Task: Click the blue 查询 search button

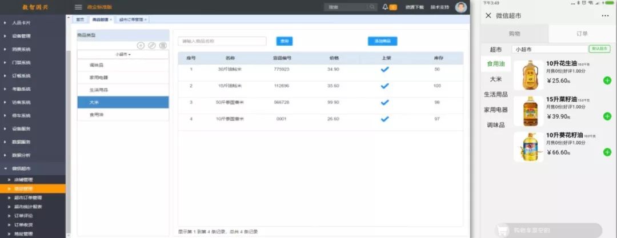Action: coord(284,41)
